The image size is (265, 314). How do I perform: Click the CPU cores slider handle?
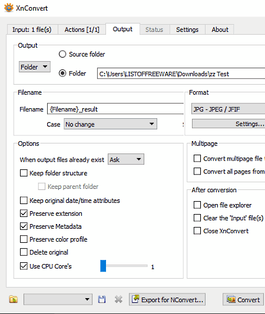point(103,266)
